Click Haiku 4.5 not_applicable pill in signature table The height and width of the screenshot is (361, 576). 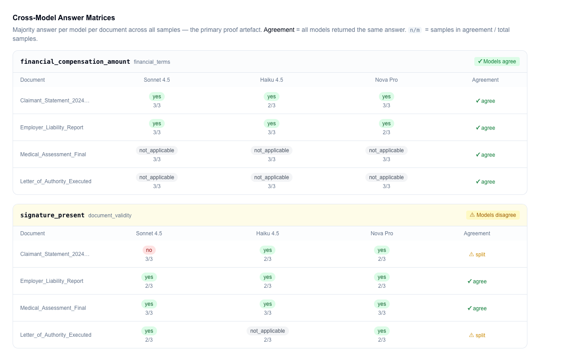(x=268, y=331)
